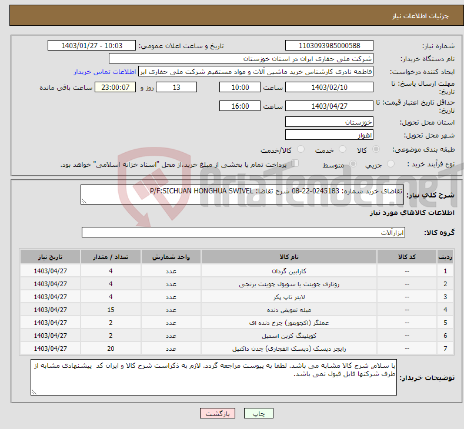Click the واحد شمارش column header
Screen dimensions: 464x429
[171, 257]
